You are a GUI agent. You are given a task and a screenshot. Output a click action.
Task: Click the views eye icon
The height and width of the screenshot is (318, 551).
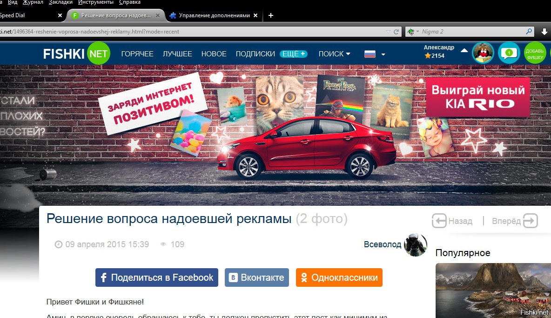163,244
